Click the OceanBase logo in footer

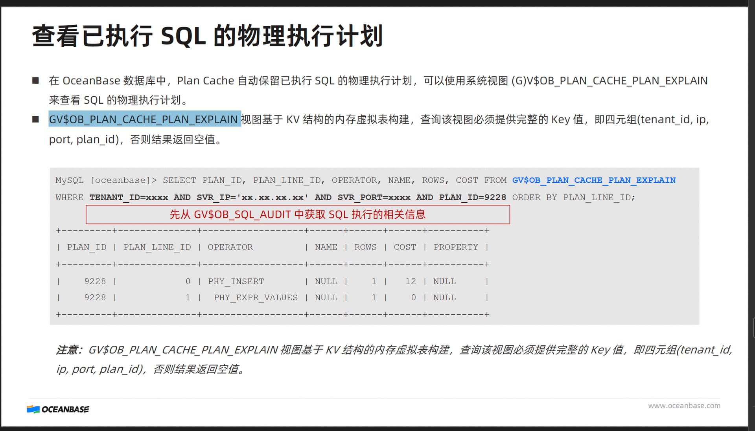click(x=58, y=409)
